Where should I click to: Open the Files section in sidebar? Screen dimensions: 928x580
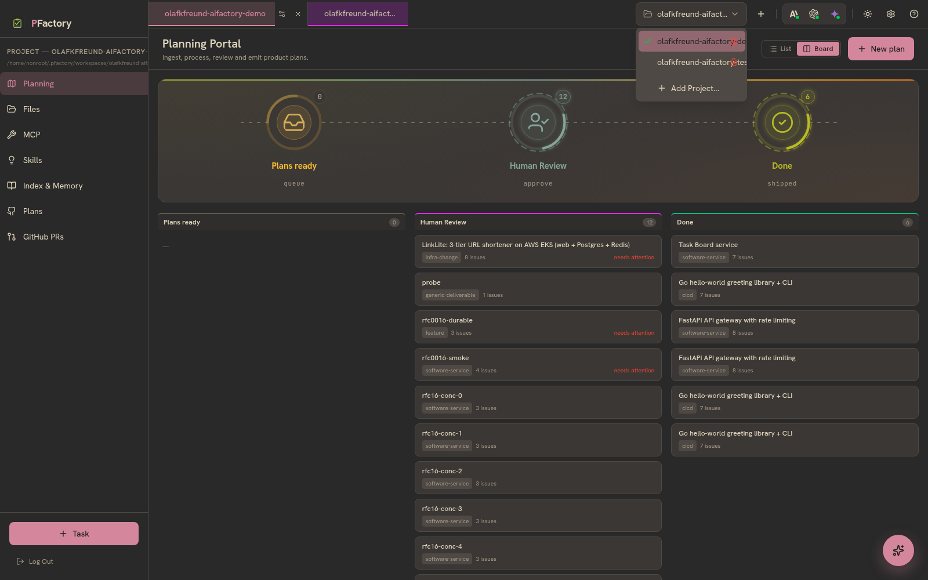pos(74,109)
